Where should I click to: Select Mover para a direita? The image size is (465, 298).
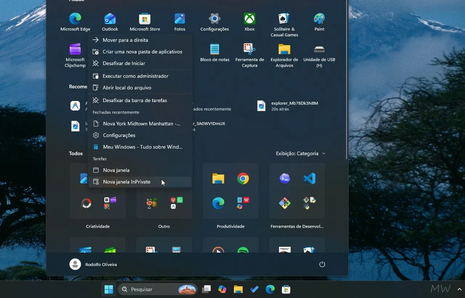coord(140,40)
